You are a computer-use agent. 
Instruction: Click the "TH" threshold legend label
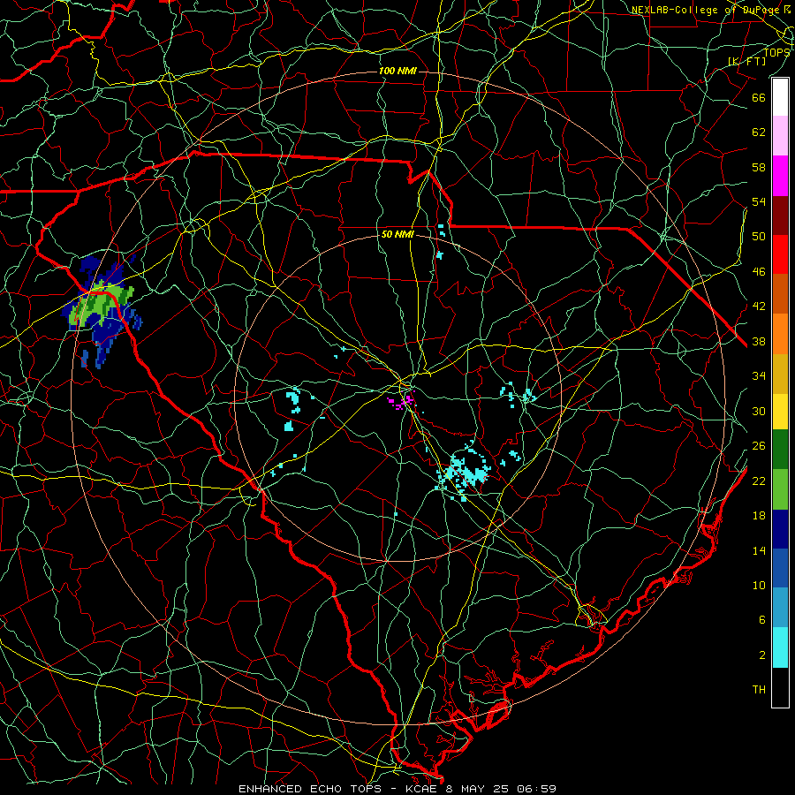(x=759, y=690)
